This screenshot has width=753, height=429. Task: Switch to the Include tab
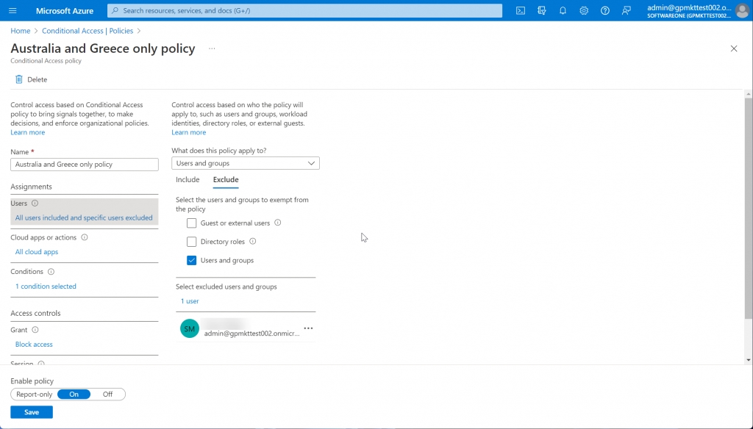[188, 180]
